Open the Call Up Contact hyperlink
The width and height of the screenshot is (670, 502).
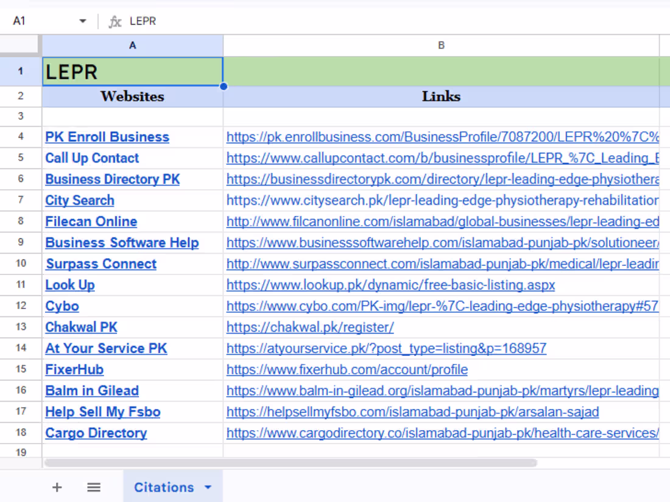(92, 158)
